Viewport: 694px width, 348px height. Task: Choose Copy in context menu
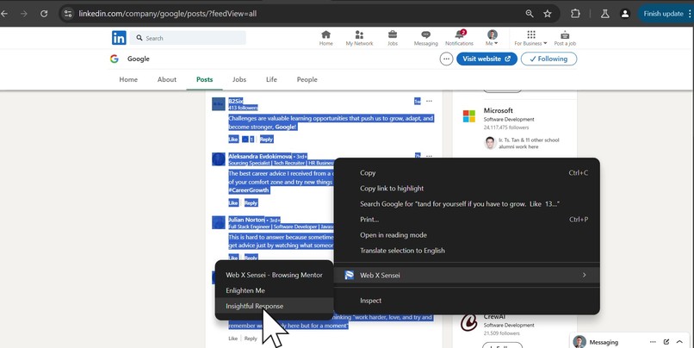467,172
